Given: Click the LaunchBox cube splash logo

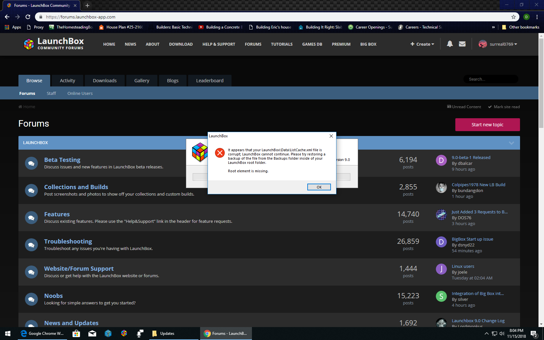Looking at the screenshot, I should [199, 152].
